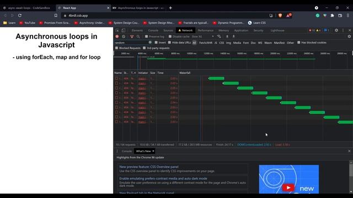Stop recording network log with red button
This screenshot has height=198, width=353.
click(x=117, y=36)
